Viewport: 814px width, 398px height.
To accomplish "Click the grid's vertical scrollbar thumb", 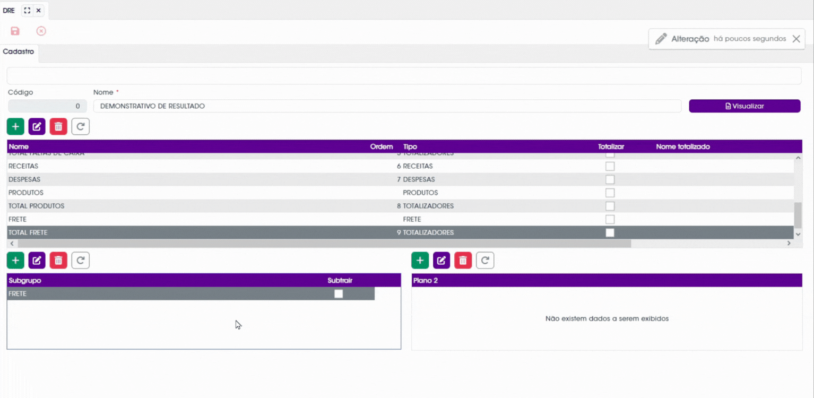I will tap(798, 215).
